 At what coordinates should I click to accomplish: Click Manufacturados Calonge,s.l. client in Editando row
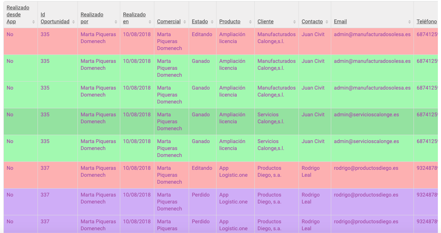277,38
